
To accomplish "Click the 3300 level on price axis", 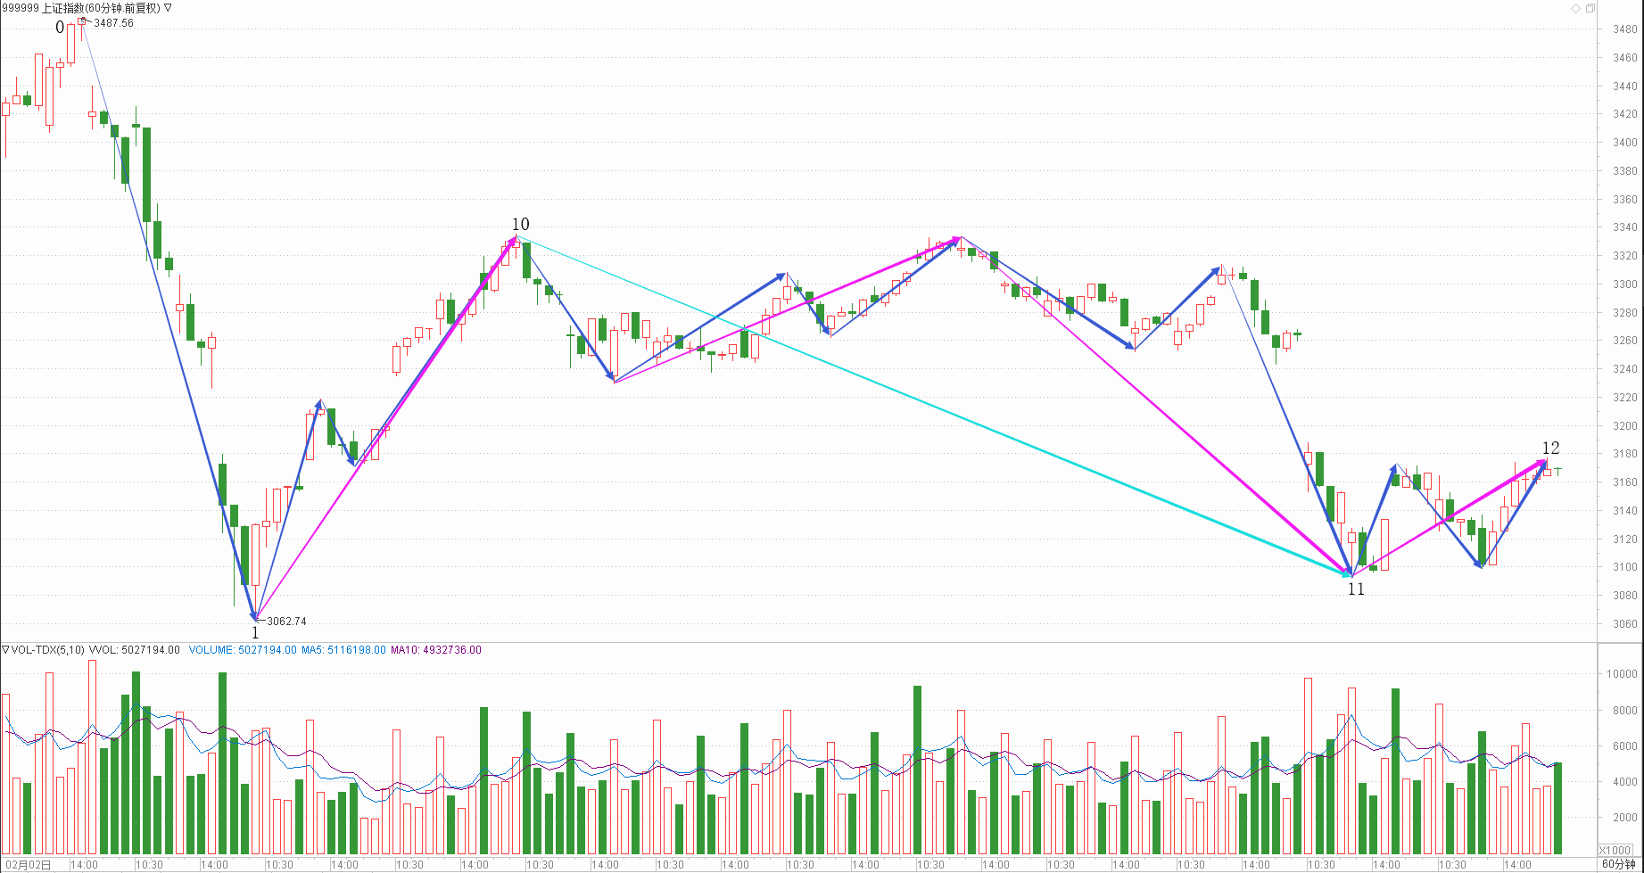I will (1624, 284).
